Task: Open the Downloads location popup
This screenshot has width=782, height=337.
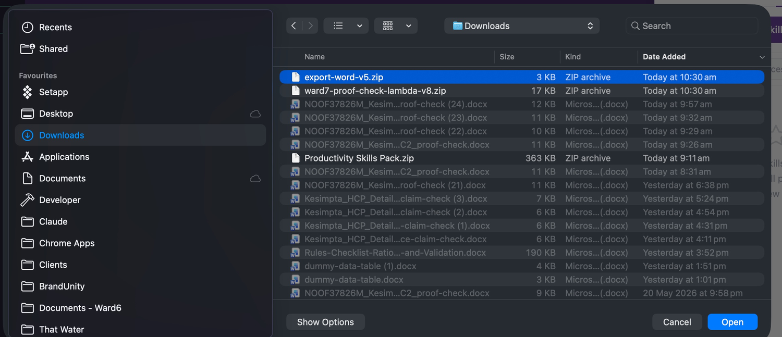Action: [x=522, y=26]
